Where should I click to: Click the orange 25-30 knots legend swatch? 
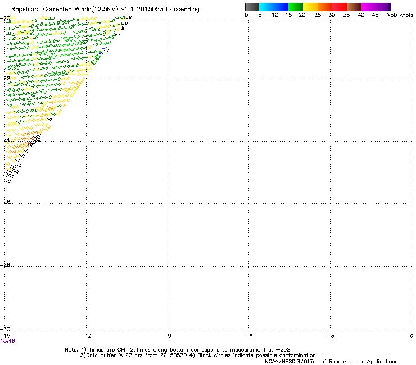325,7
